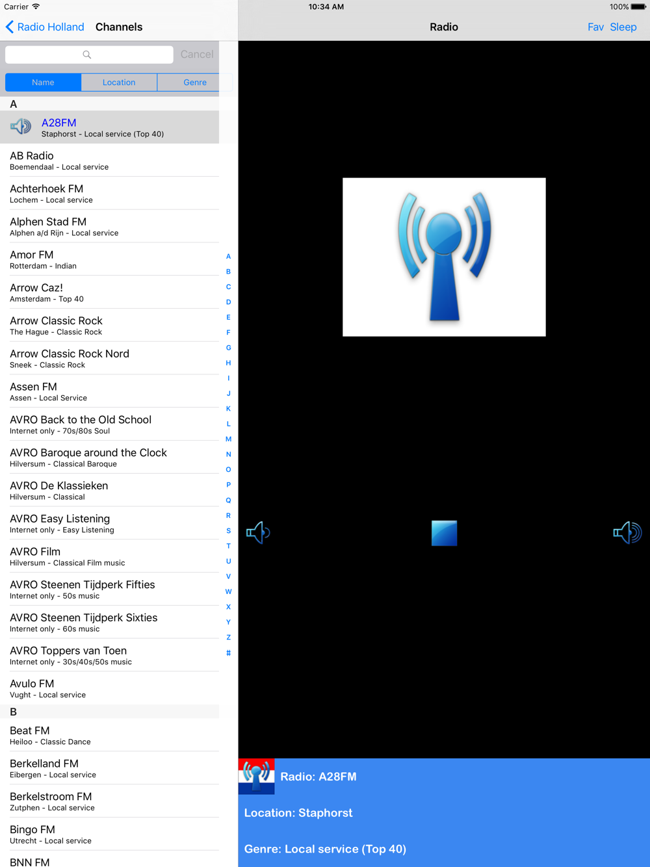Jump to letter M in index
This screenshot has width=650, height=867.
228,439
